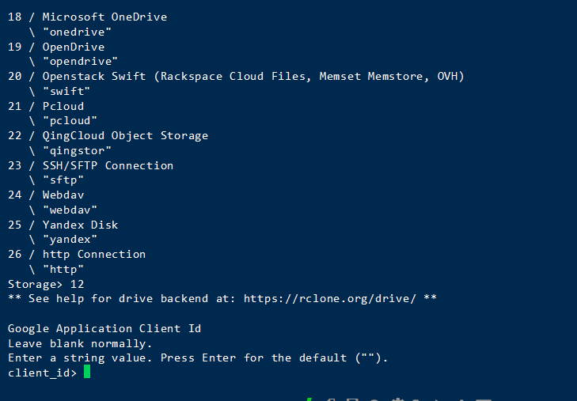Click the client_id input prompt
Image resolution: width=577 pixels, height=401 pixels.
[x=42, y=373]
